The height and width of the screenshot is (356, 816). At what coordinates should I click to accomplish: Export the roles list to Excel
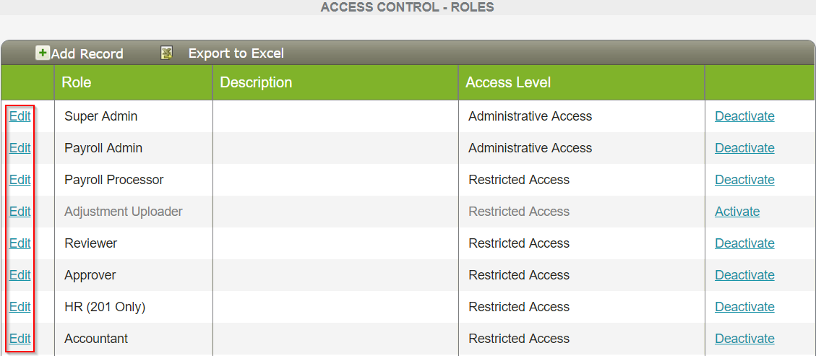[x=236, y=53]
